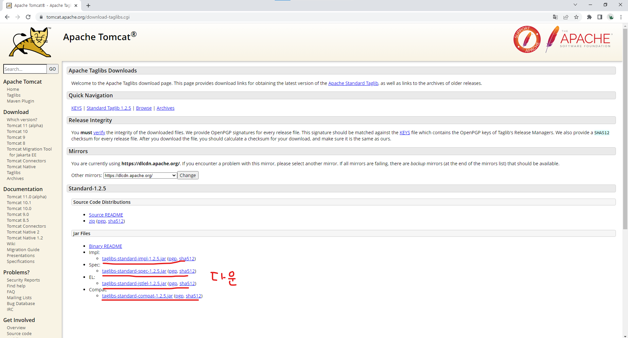Viewport: 628px width, 338px height.
Task: Open the Chrome three-dot menu
Action: [621, 17]
